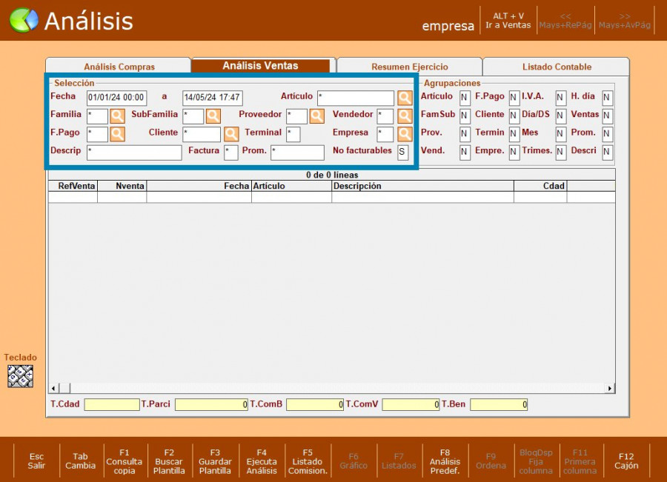Click the F3 Guardar Plantilla button
The height and width of the screenshot is (482, 667).
pyautogui.click(x=215, y=461)
